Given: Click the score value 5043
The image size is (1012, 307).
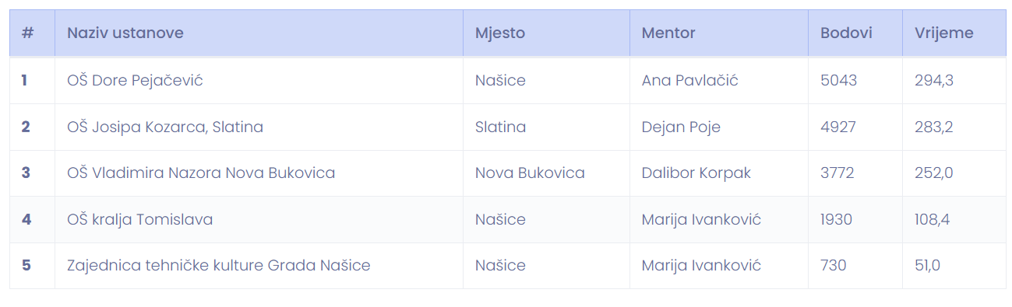Looking at the screenshot, I should click(838, 80).
